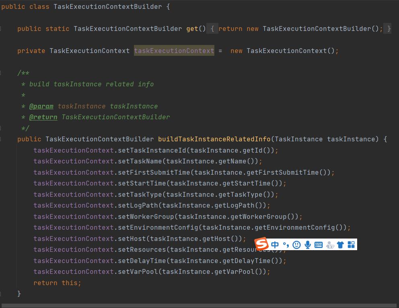The height and width of the screenshot is (308, 399).
Task: Click the 'return this;' statement
Action: click(x=57, y=283)
